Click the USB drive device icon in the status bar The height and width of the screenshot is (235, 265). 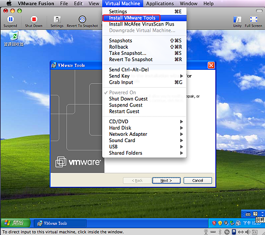tap(213, 232)
